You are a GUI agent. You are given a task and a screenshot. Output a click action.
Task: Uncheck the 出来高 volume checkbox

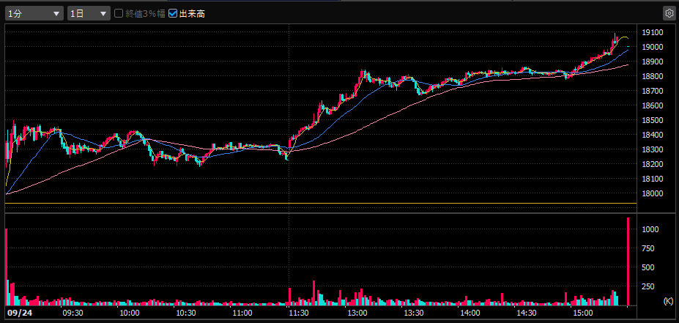pyautogui.click(x=173, y=13)
